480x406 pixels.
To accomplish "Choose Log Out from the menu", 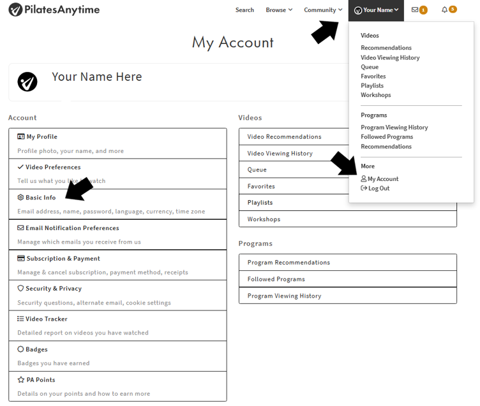I will click(375, 188).
